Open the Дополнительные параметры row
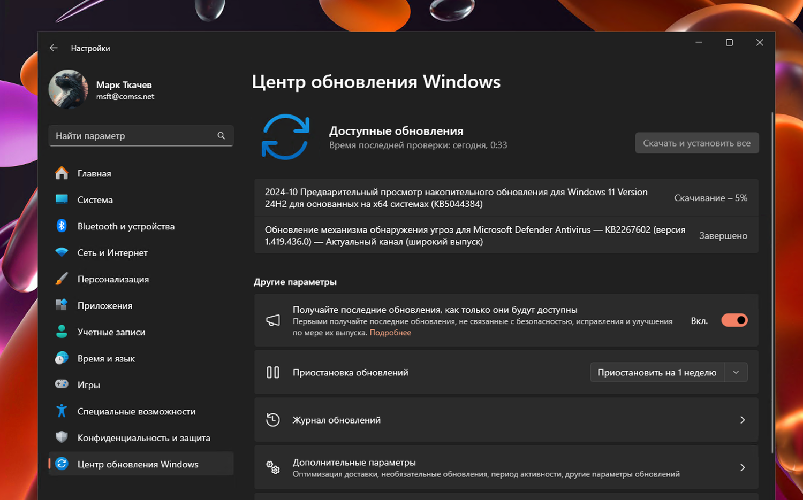This screenshot has width=803, height=500. [x=506, y=467]
